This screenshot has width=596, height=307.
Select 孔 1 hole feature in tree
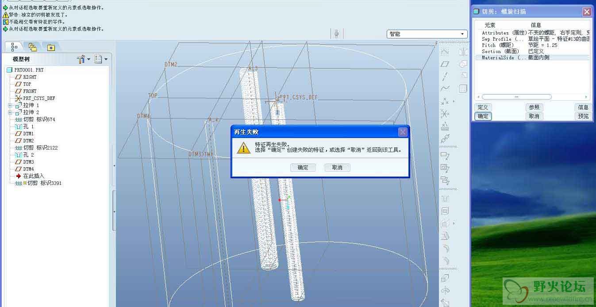(x=25, y=127)
